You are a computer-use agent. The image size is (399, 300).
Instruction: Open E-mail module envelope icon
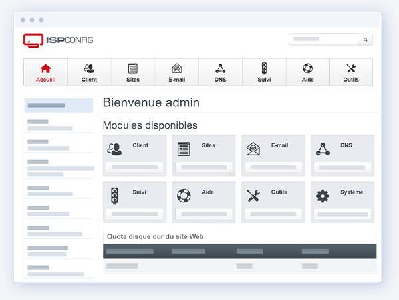coord(253,149)
